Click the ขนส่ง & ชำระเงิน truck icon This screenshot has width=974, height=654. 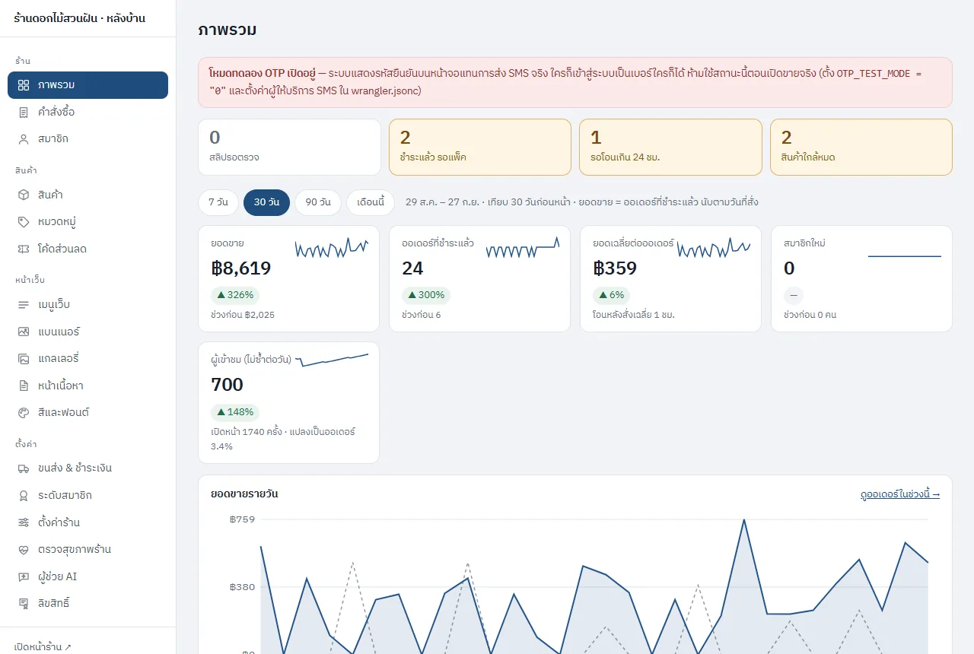click(x=24, y=468)
